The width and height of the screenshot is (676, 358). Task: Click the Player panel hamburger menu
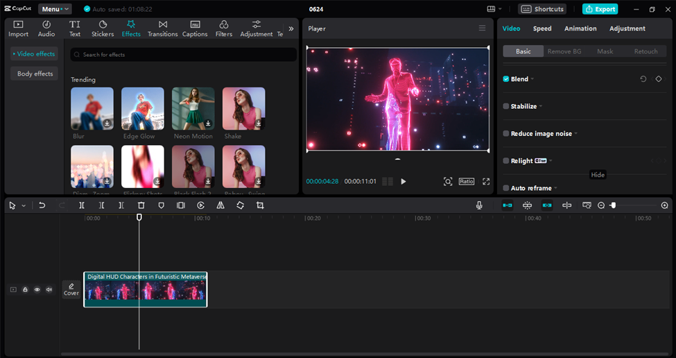(482, 28)
